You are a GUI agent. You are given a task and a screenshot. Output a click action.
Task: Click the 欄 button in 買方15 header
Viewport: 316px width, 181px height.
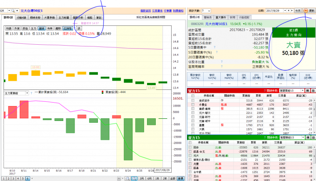(x=308, y=91)
